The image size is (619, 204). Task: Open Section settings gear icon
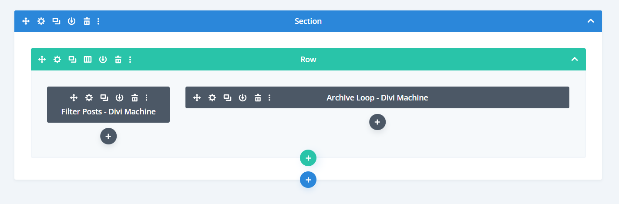[41, 21]
